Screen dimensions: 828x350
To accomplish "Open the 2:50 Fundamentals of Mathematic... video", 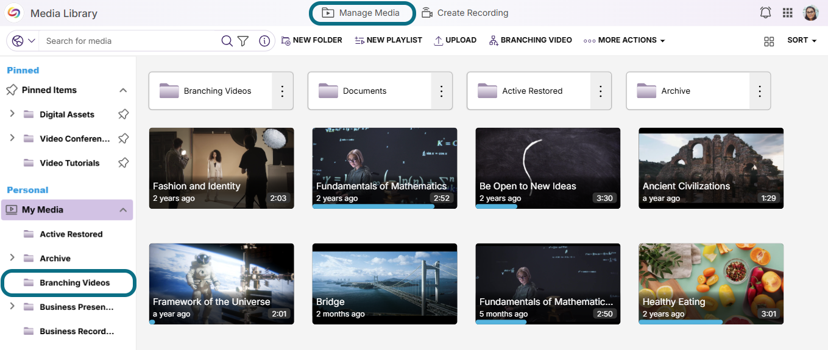I will 548,284.
